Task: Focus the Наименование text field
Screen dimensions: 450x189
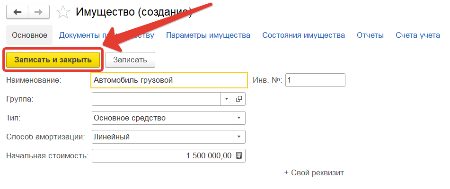Action: [168, 80]
